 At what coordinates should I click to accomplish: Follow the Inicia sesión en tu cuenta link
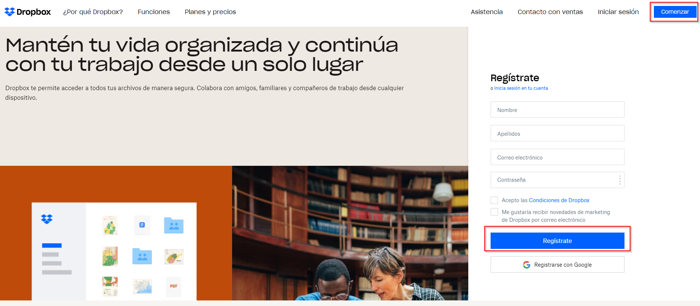pyautogui.click(x=521, y=88)
